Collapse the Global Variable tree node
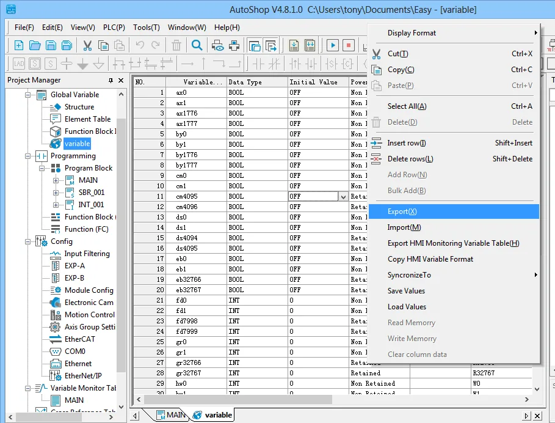555x423 pixels. (x=27, y=95)
